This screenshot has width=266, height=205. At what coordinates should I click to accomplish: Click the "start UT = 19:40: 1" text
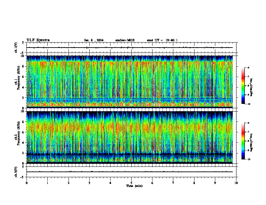click(x=162, y=40)
